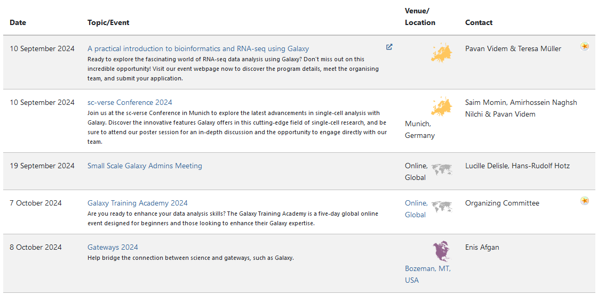Screen dimensions: 598x295
Task: Click the purple North America map icon
Action: pos(442,252)
